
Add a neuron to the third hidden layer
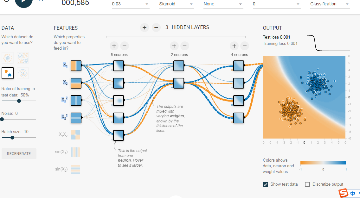[x=234, y=46]
